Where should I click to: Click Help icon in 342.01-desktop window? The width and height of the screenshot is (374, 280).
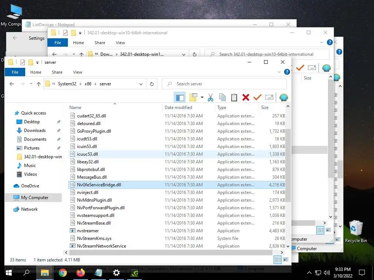pyautogui.click(x=330, y=42)
